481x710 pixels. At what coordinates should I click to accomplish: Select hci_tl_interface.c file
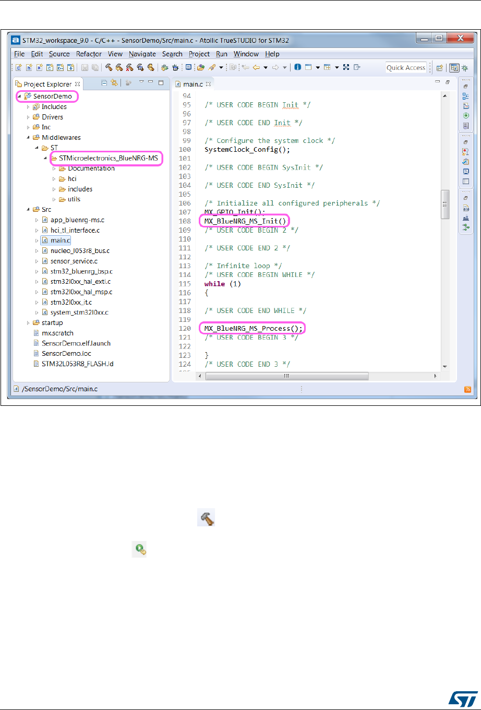(75, 230)
